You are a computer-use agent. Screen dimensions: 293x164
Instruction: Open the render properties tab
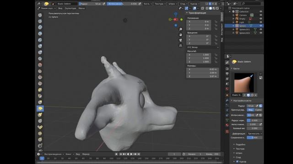pyautogui.click(x=227, y=69)
